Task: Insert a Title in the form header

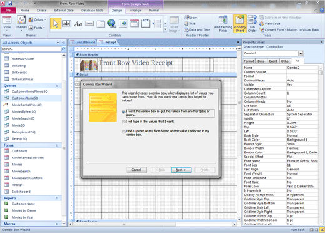Action: (x=190, y=24)
